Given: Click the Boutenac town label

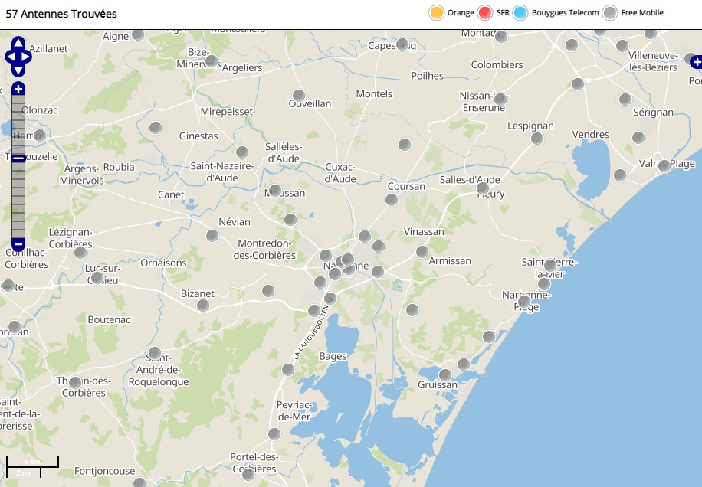Looking at the screenshot, I should point(110,319).
